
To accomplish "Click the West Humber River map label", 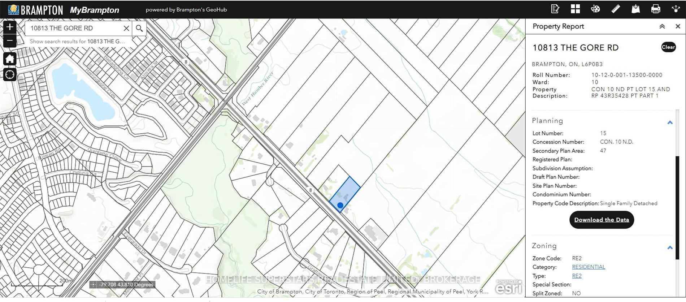I will pyautogui.click(x=257, y=89).
